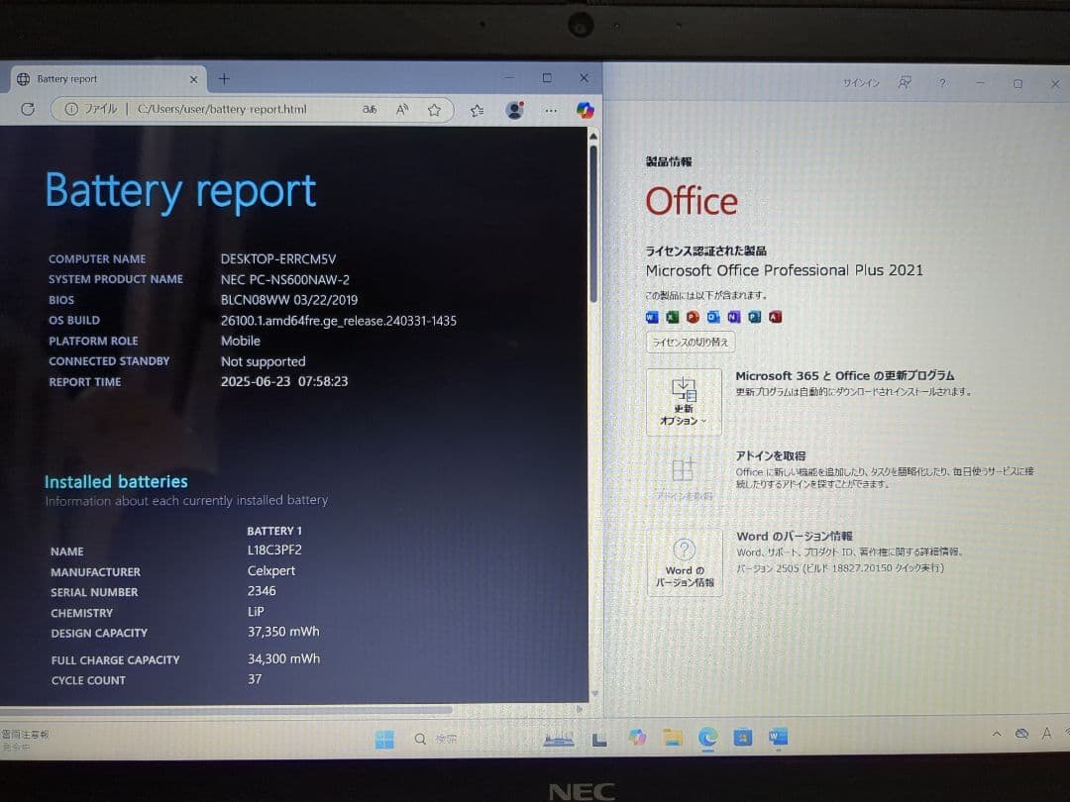Launch Copilot from the Edge toolbar

tap(586, 111)
